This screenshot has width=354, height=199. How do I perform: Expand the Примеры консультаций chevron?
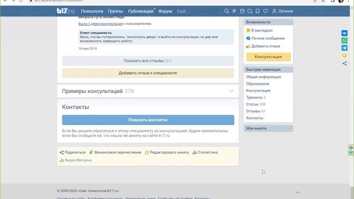pyautogui.click(x=231, y=91)
